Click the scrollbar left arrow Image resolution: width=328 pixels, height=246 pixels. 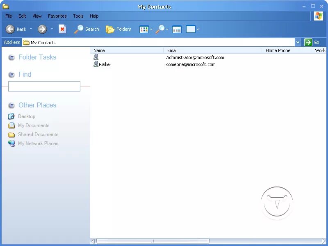click(x=93, y=241)
